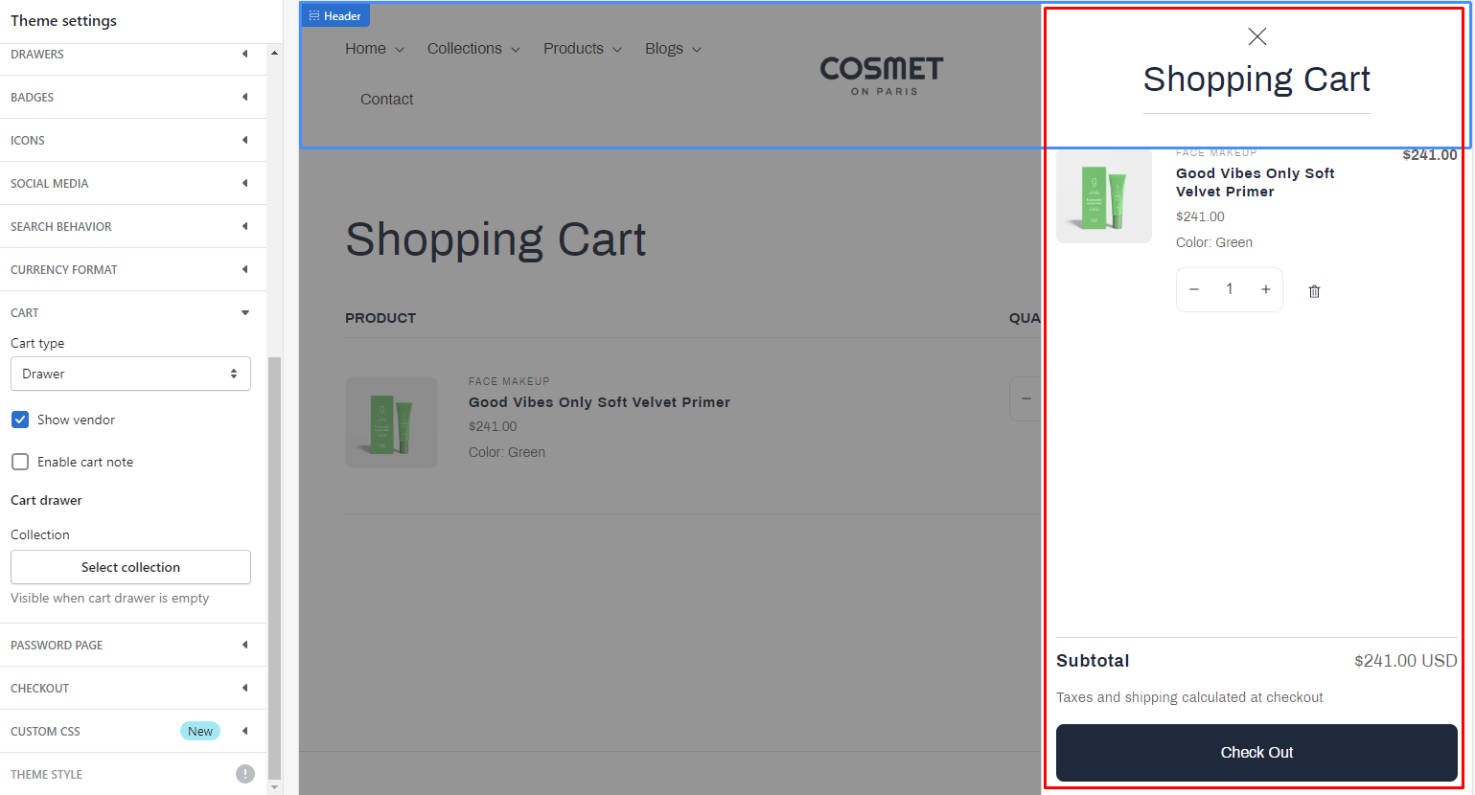Click minus quantity button on cart page

(1026, 398)
